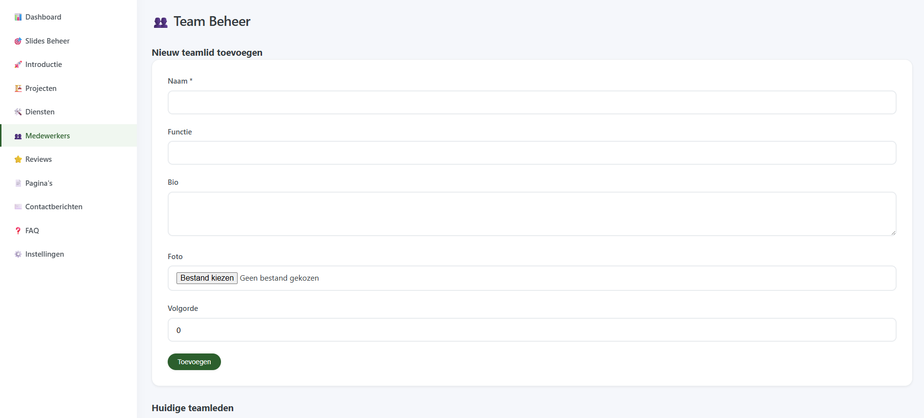Click the Toevoegen button
This screenshot has width=924, height=418.
[194, 362]
